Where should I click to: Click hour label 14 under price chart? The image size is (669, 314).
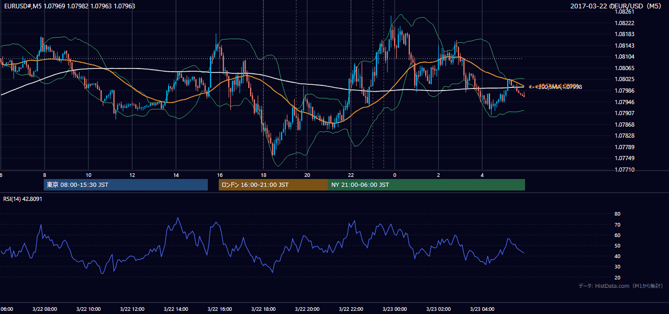(176, 175)
